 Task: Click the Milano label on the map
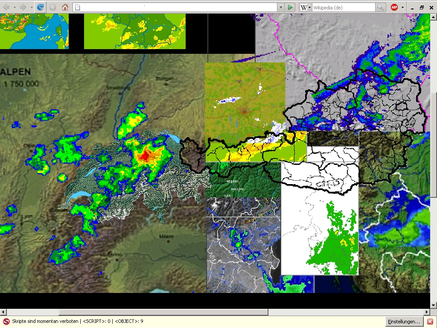tap(166, 236)
